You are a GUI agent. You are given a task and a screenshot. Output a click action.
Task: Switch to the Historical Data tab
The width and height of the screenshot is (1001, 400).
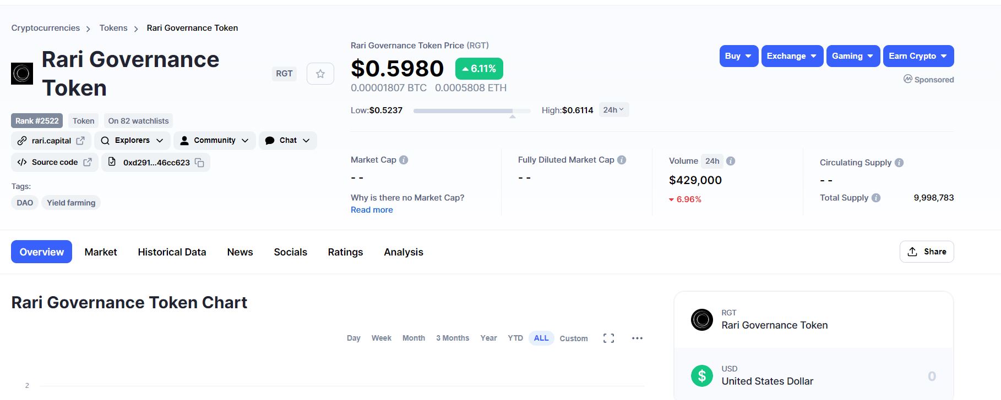point(172,252)
